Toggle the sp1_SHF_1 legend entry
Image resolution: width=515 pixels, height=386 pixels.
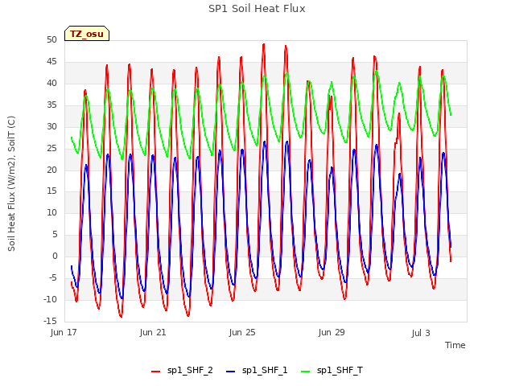[x=257, y=371]
